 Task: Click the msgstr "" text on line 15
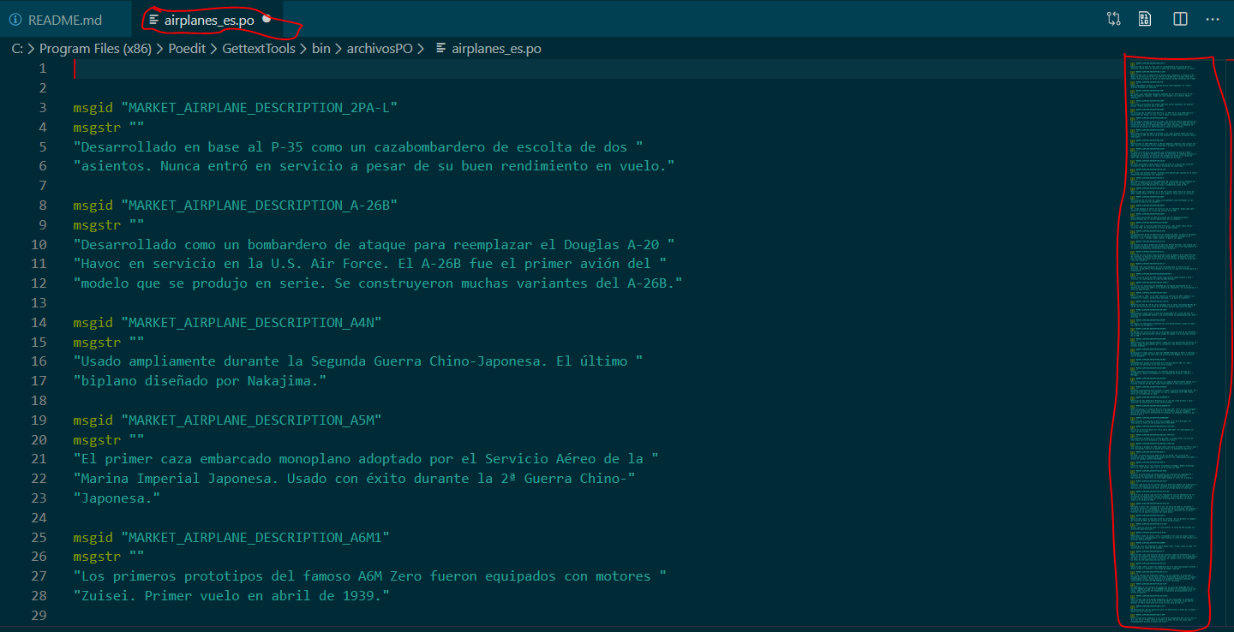coord(109,343)
